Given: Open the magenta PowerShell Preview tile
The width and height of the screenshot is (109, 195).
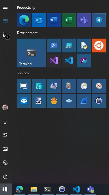Looking at the screenshot, I should pos(84,60).
